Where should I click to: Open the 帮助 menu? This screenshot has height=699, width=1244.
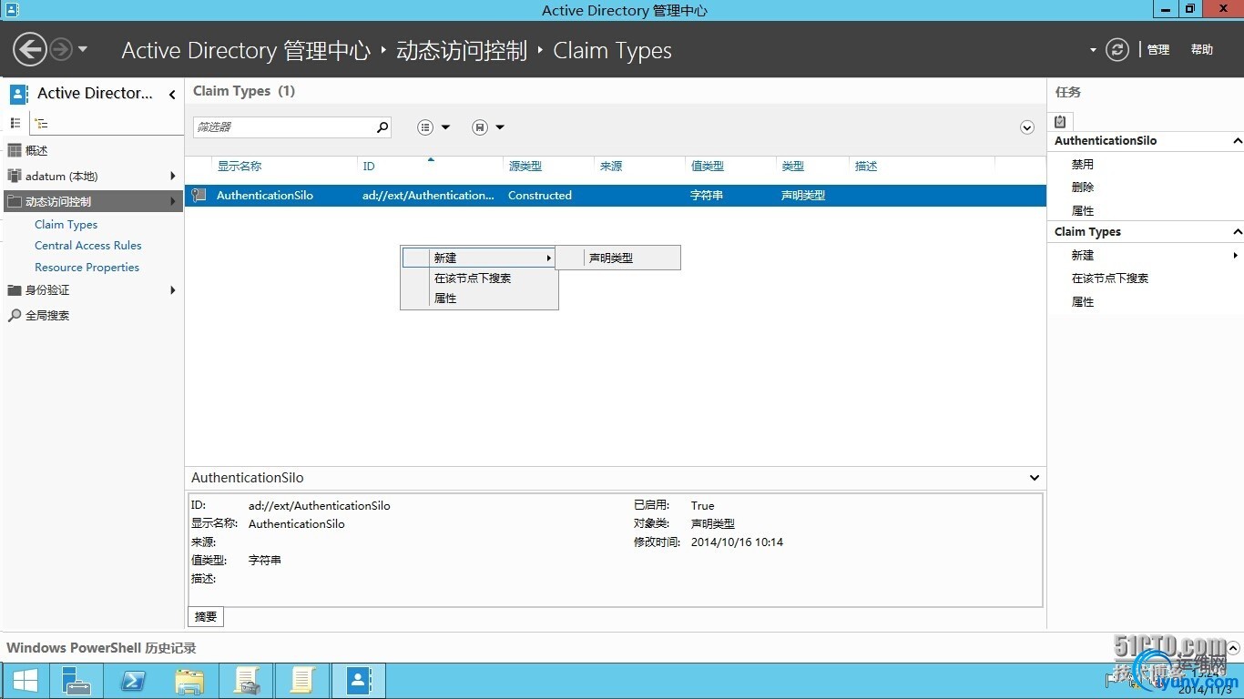[x=1202, y=50]
